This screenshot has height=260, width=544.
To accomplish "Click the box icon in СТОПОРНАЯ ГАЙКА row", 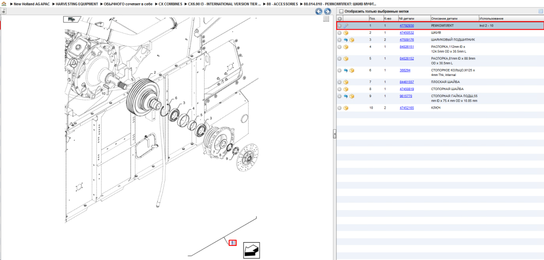I will (351, 96).
